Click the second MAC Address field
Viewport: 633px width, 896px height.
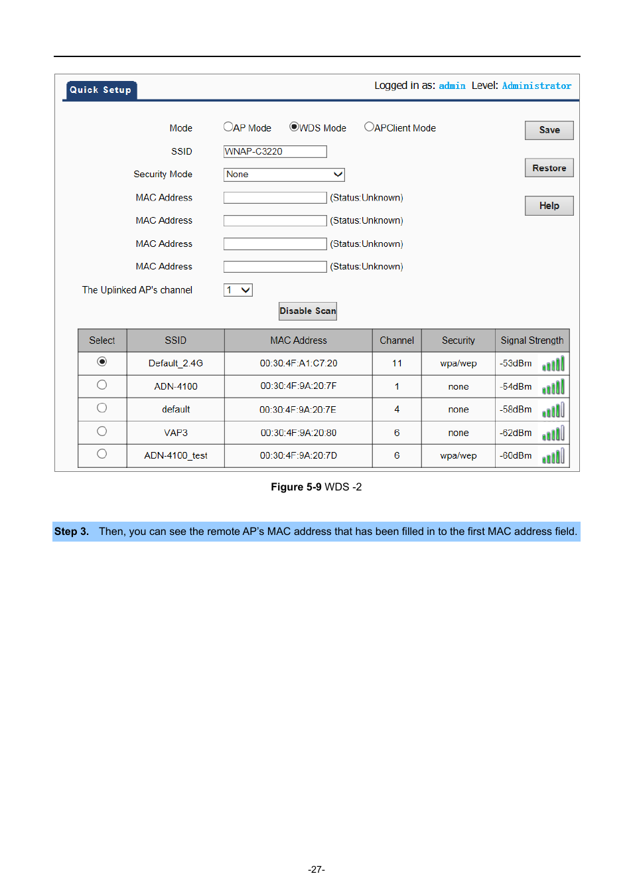[275, 221]
